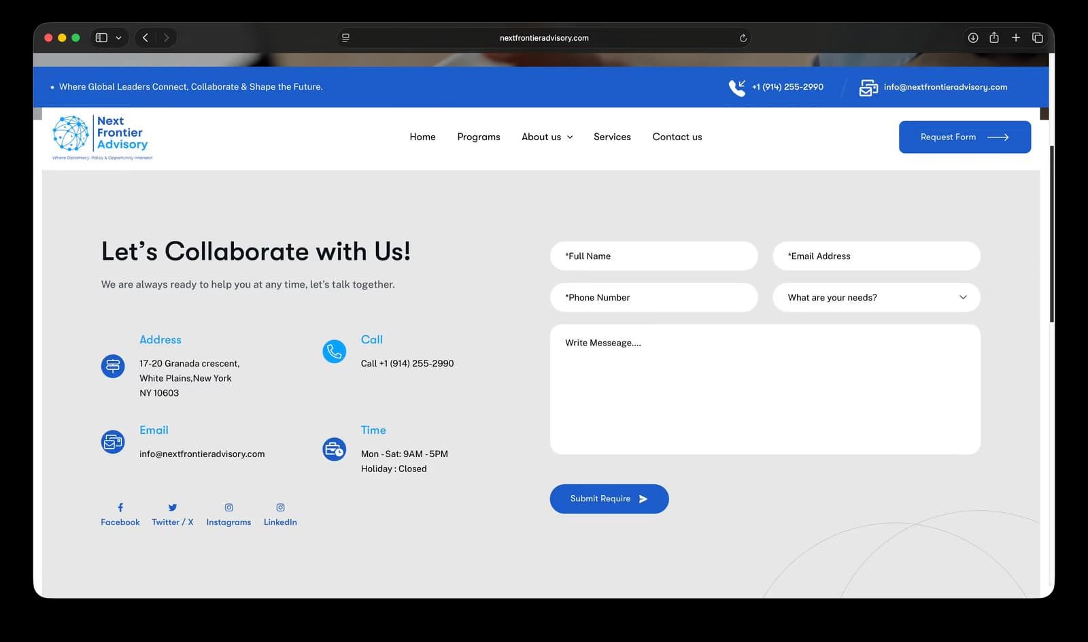Click inside the Write Message textarea
Image resolution: width=1088 pixels, height=642 pixels.
(765, 389)
